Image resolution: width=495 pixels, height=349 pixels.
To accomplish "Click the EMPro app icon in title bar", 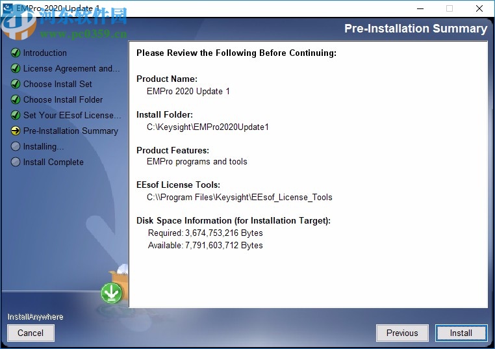I will (8, 8).
